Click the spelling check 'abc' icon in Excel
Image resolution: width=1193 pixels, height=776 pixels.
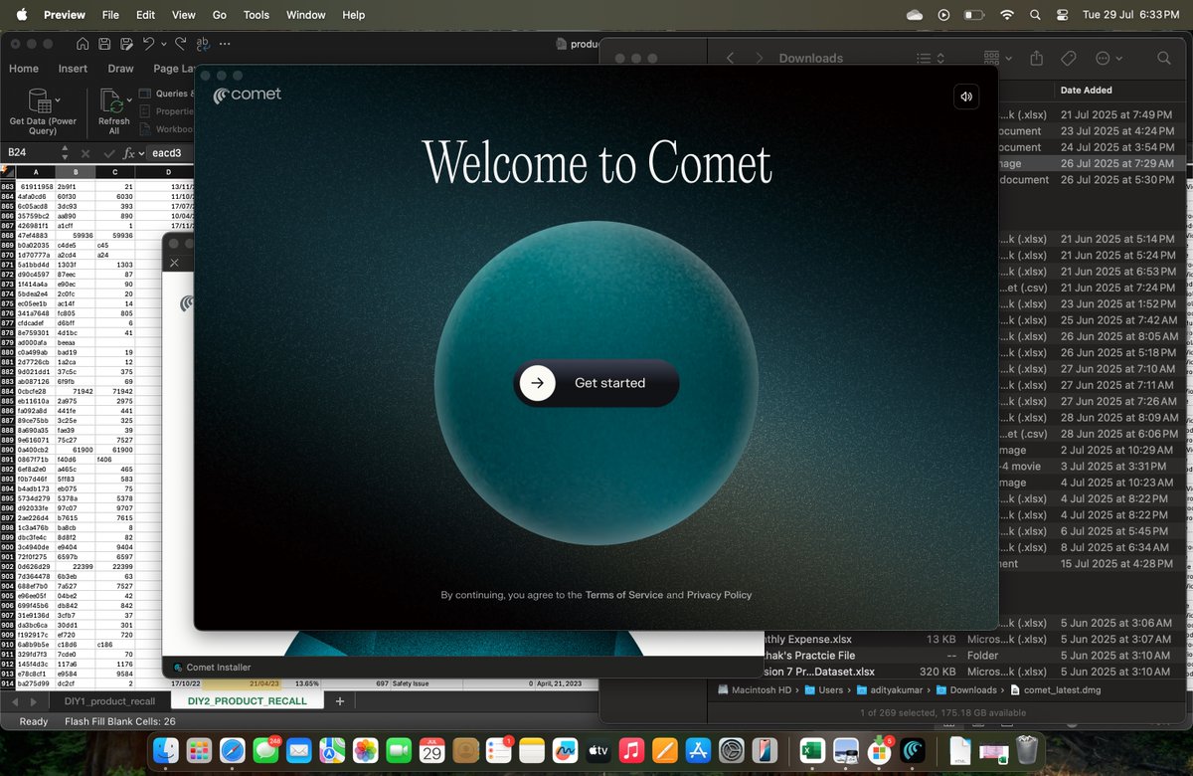coord(204,44)
